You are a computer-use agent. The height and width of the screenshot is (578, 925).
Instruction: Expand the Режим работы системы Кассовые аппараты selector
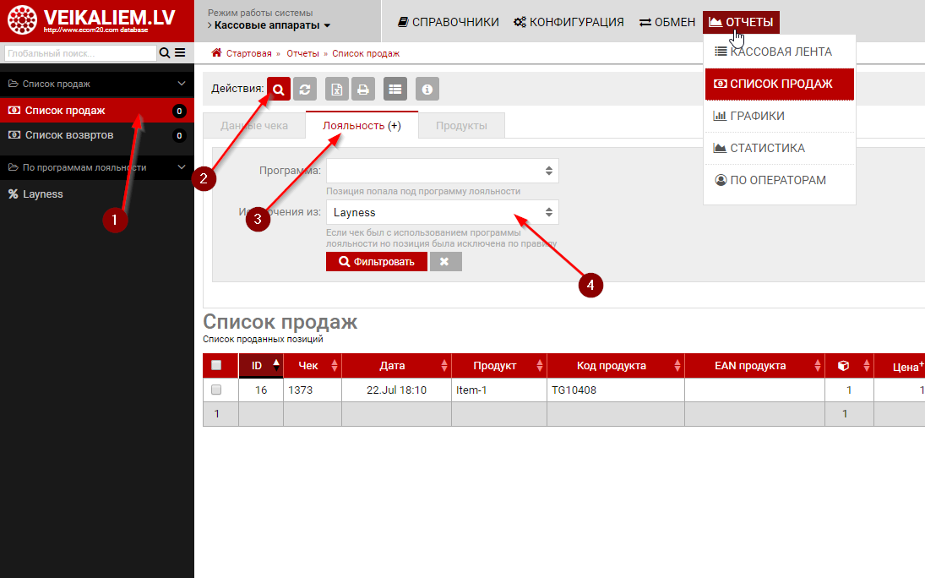pyautogui.click(x=269, y=25)
